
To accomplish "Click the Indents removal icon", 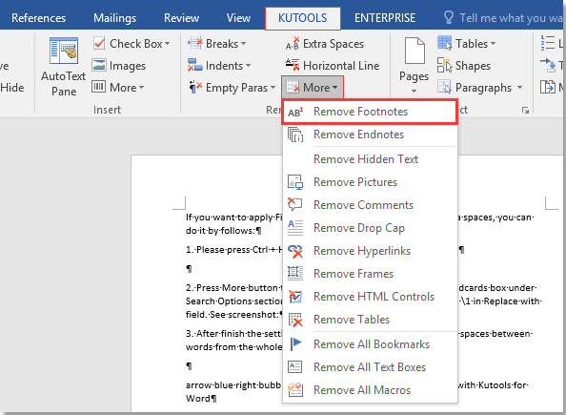I will 195,65.
